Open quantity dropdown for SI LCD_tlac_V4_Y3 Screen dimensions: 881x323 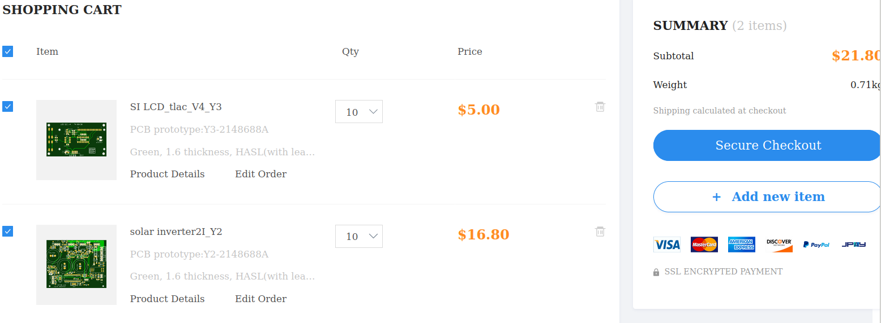[x=359, y=112]
